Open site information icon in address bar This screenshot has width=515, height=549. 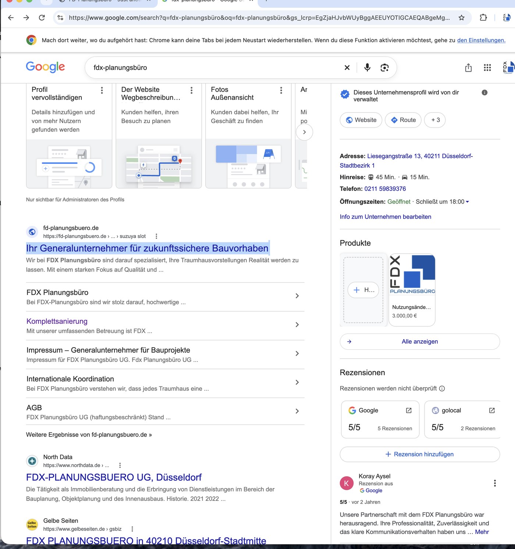(60, 18)
